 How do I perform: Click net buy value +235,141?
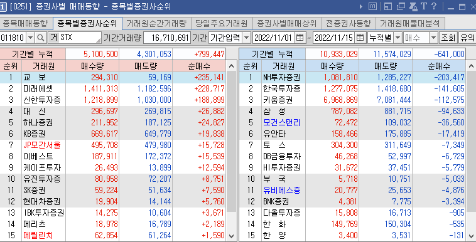210,77
